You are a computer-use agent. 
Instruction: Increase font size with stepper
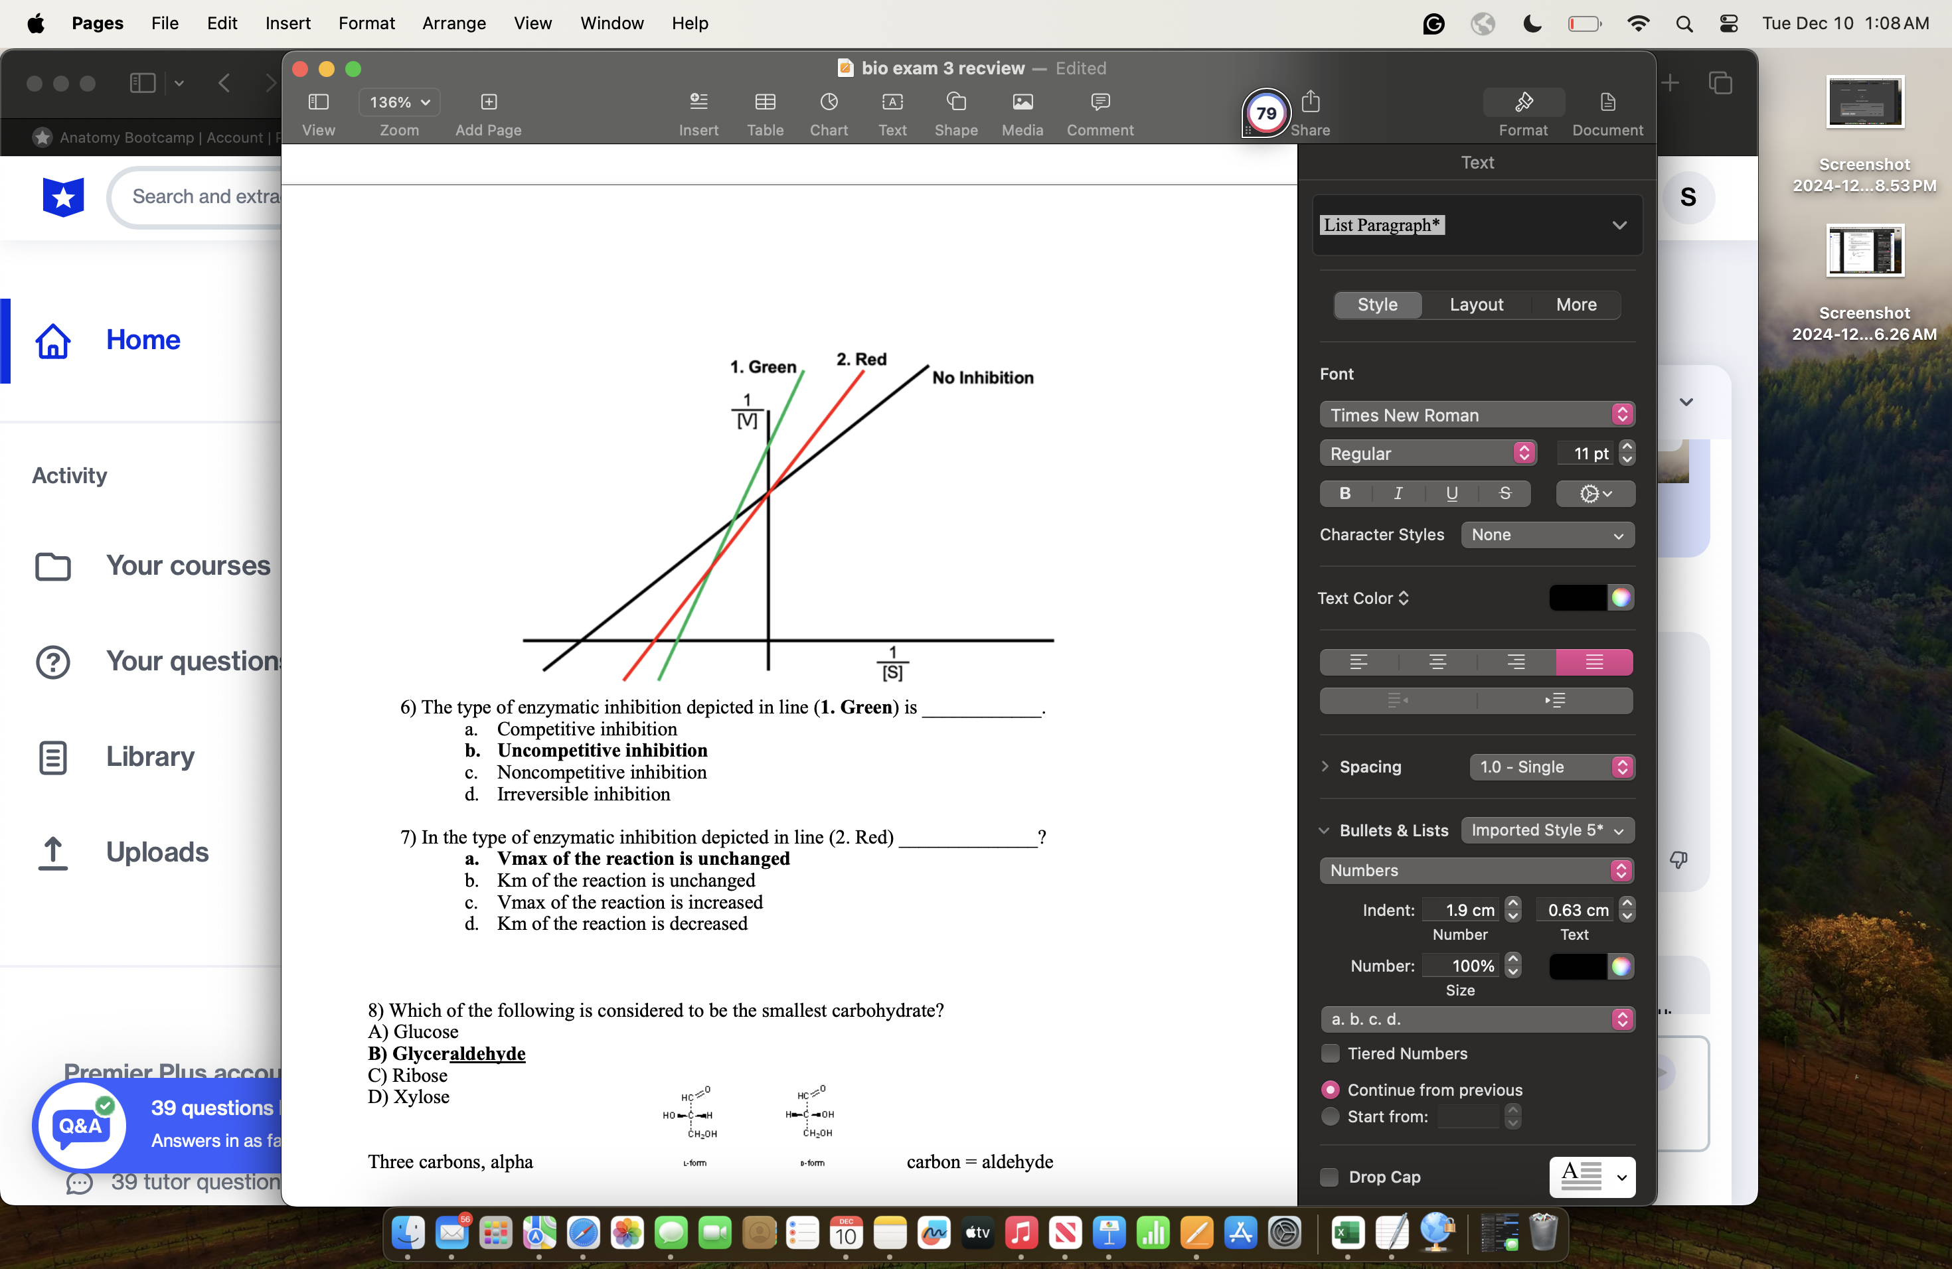click(x=1627, y=447)
